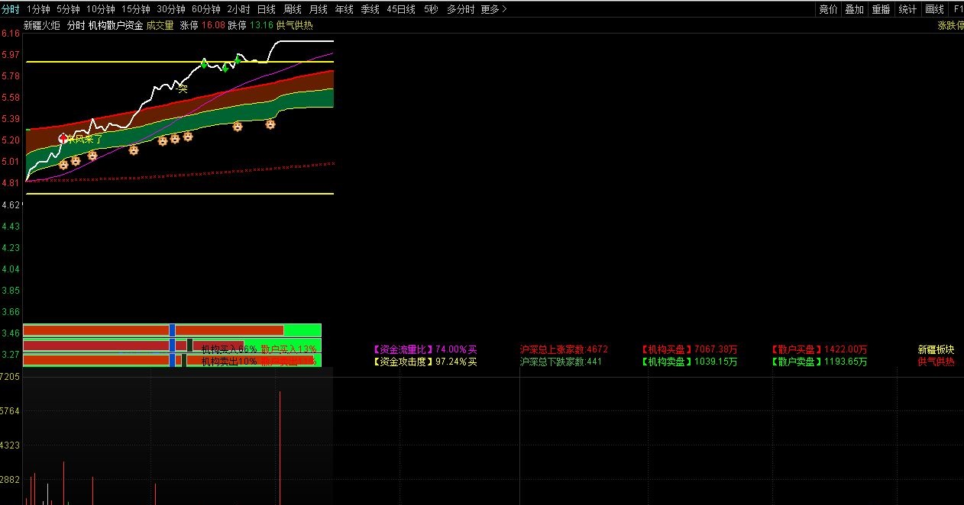Open the 多分时 multi-day view
Image resolution: width=964 pixels, height=505 pixels.
[461, 9]
